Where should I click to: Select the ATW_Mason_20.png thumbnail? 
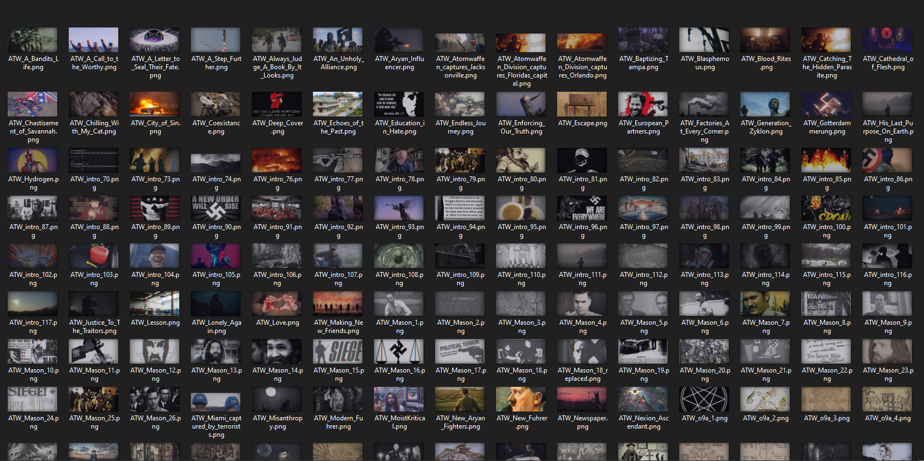point(705,352)
